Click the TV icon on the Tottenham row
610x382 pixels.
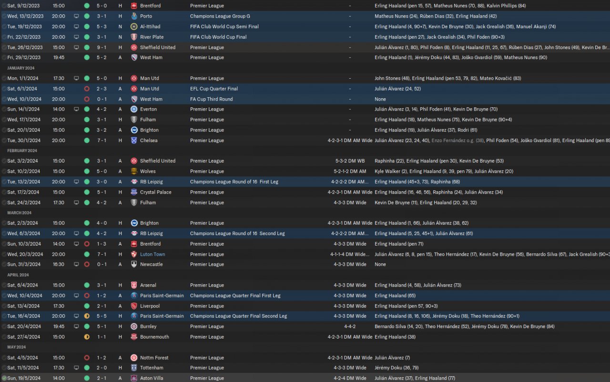(x=76, y=368)
